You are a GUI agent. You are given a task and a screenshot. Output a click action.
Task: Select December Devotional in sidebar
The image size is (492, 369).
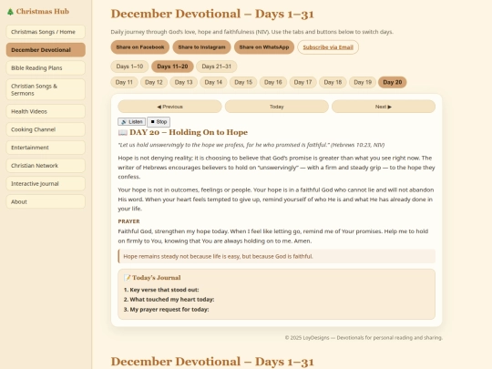(x=46, y=50)
